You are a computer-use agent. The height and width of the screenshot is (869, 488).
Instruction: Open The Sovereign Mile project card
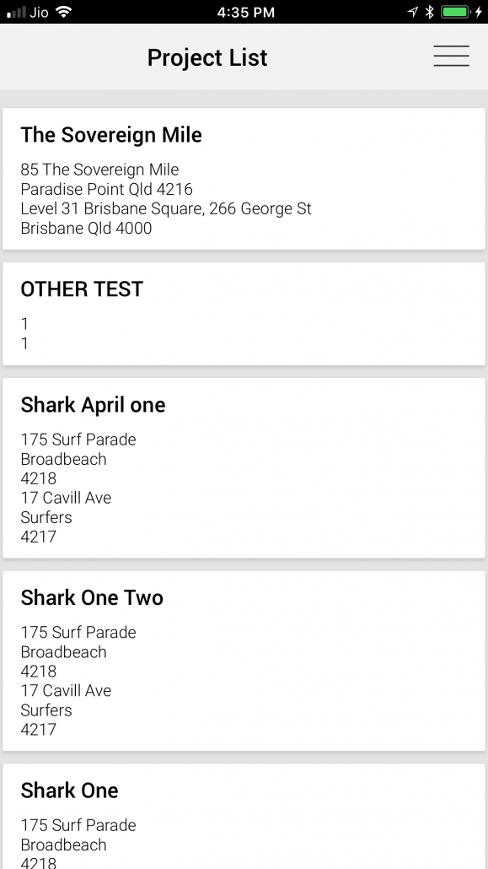[244, 179]
